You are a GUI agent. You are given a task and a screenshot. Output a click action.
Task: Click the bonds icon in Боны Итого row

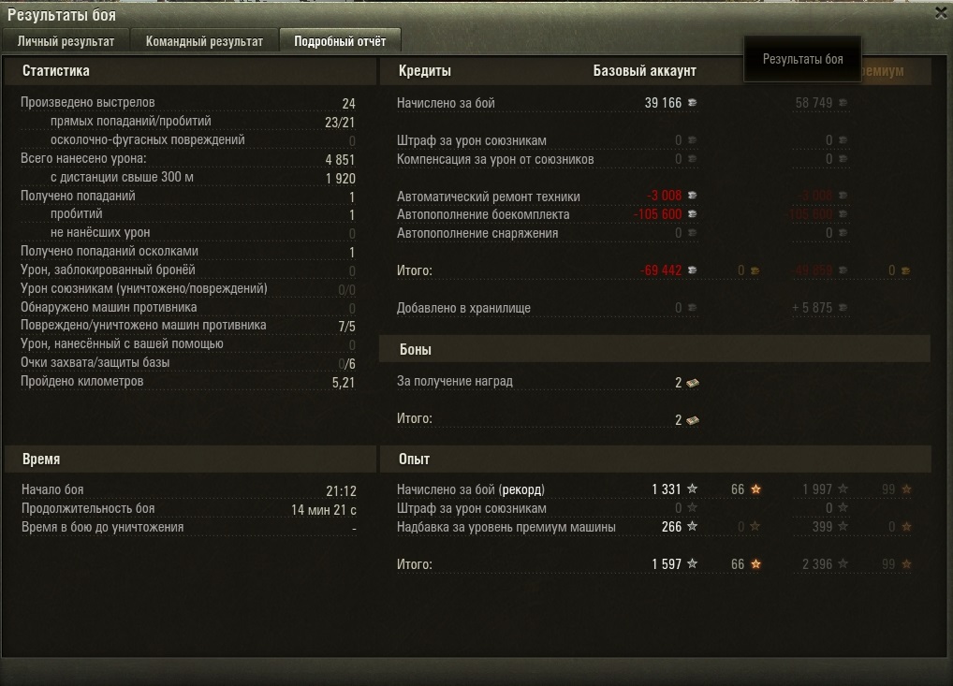pos(692,420)
